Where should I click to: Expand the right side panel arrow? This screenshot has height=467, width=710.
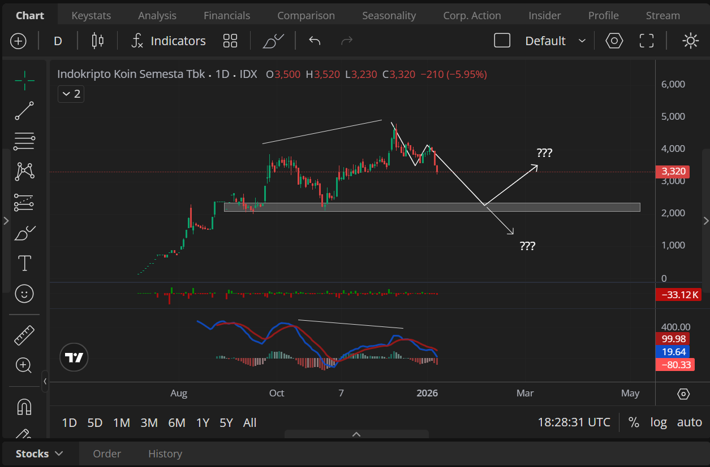point(705,221)
